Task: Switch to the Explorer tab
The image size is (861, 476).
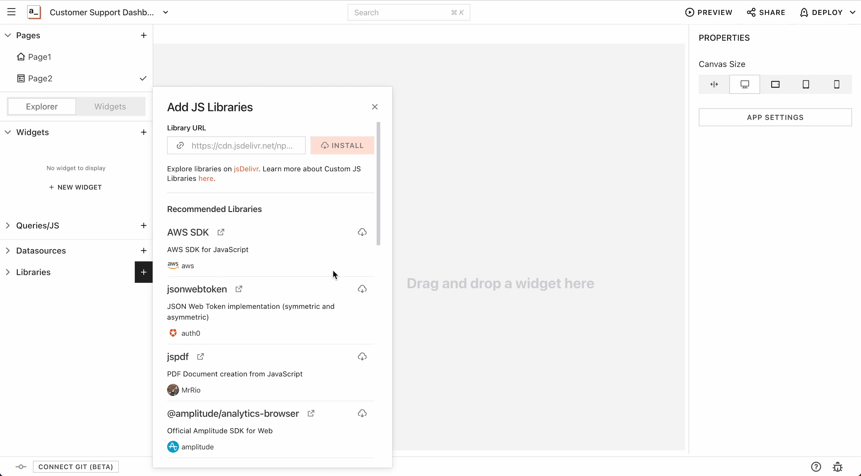Action: tap(41, 106)
